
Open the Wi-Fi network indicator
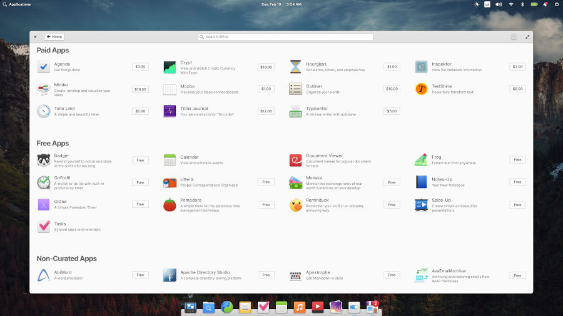(x=511, y=4)
